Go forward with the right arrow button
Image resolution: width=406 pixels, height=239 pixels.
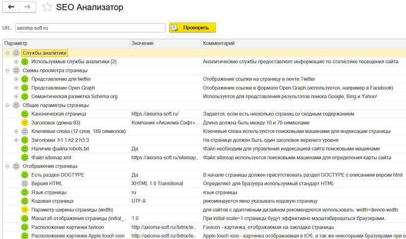[27, 7]
